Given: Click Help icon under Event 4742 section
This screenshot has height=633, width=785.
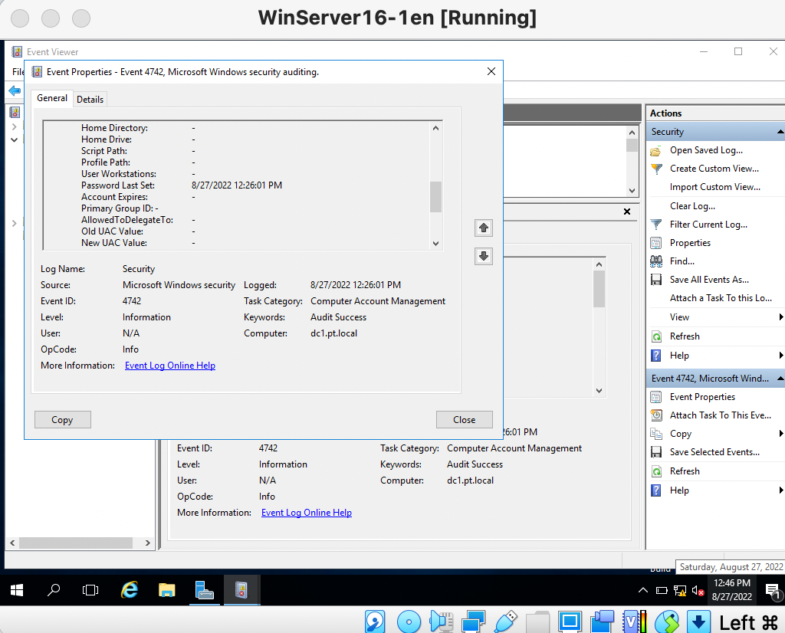Looking at the screenshot, I should [656, 490].
